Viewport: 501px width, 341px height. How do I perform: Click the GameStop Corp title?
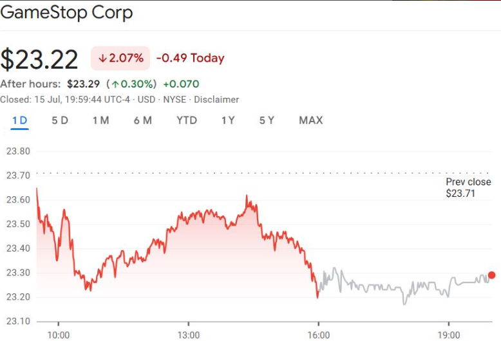(66, 13)
